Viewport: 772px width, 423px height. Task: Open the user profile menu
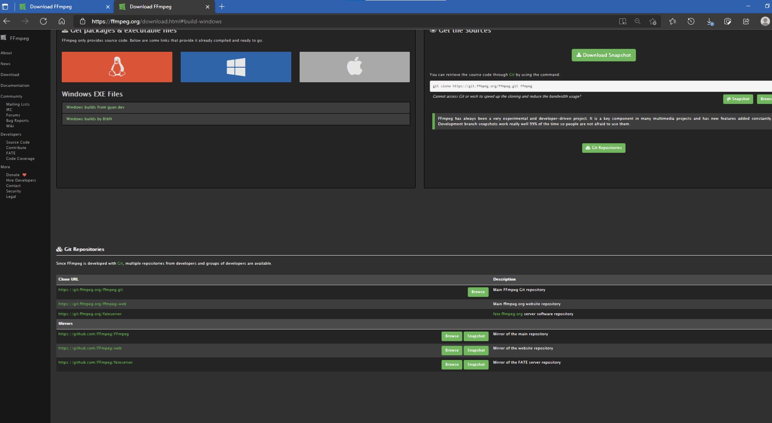pyautogui.click(x=765, y=21)
